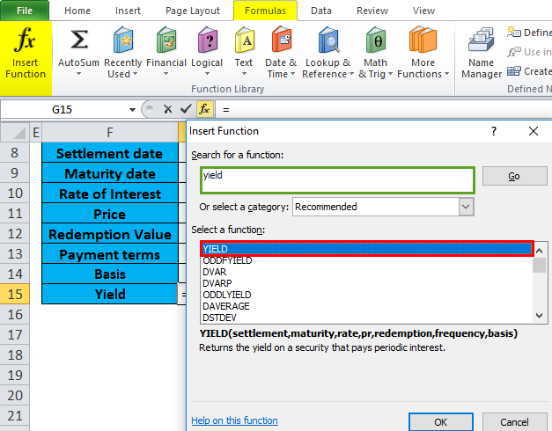This screenshot has width=552, height=431.
Task: Select DVAR in the function list
Action: 367,272
